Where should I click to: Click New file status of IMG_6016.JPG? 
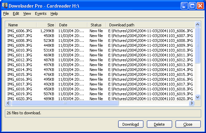coord(96,79)
